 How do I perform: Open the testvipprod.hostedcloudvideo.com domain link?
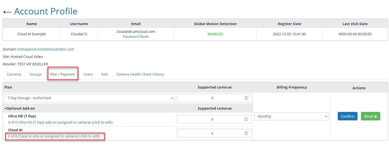(x=46, y=49)
